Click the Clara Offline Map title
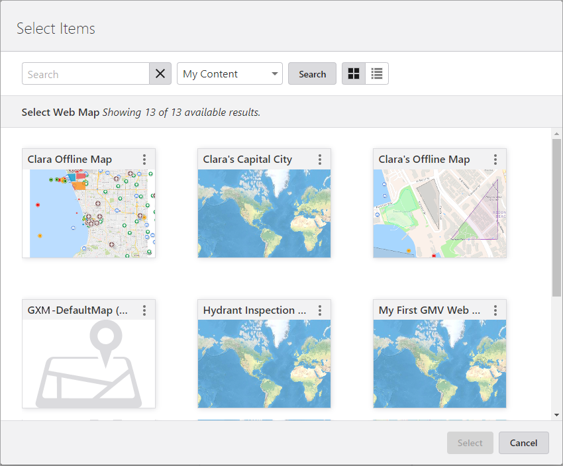Image resolution: width=563 pixels, height=466 pixels. point(70,160)
